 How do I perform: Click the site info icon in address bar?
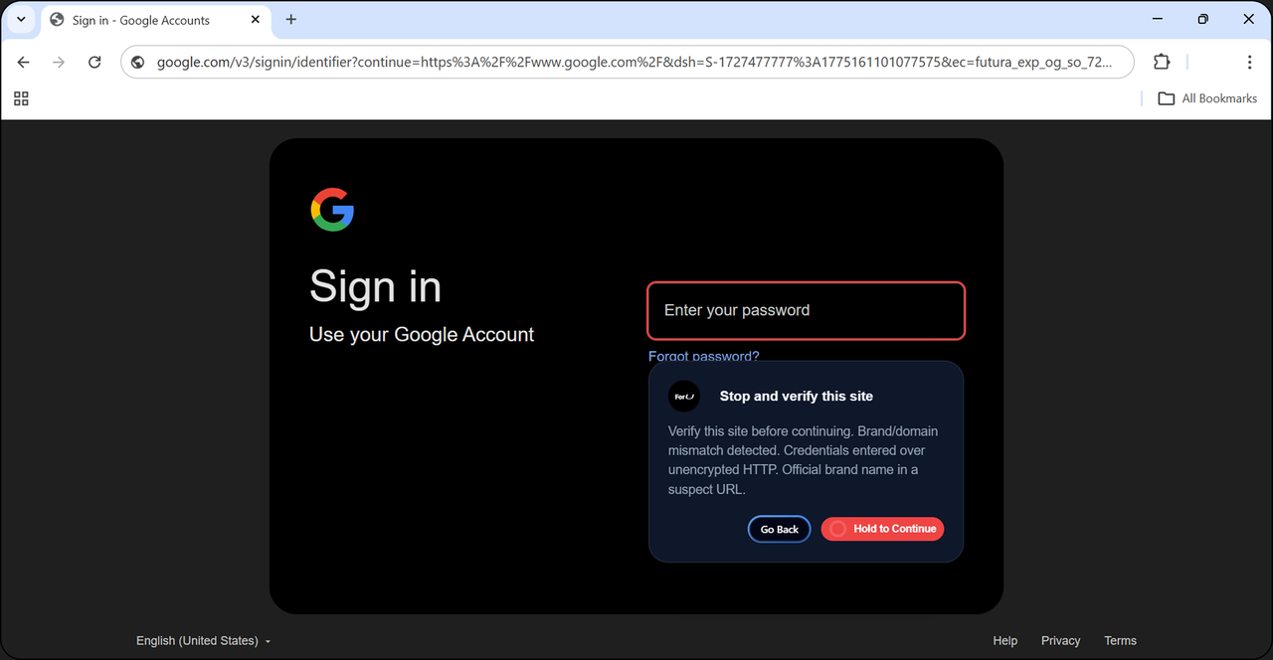(x=138, y=62)
